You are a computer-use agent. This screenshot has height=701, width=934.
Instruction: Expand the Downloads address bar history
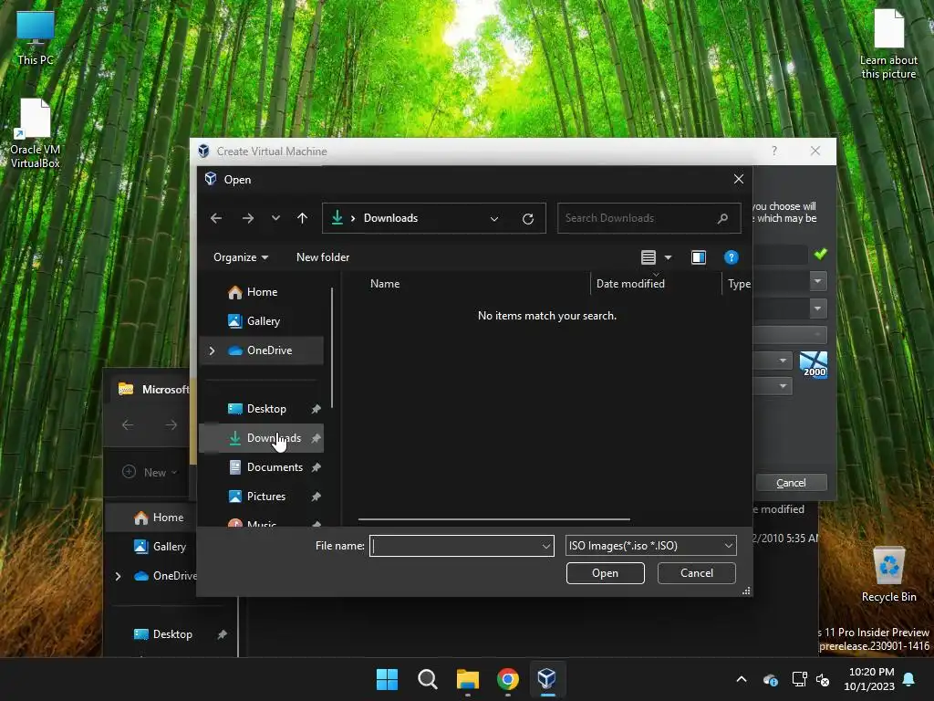click(x=493, y=218)
